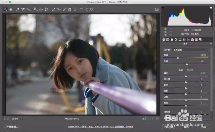Click the Temperature value field 5200
215x132 pixels.
(203, 55)
